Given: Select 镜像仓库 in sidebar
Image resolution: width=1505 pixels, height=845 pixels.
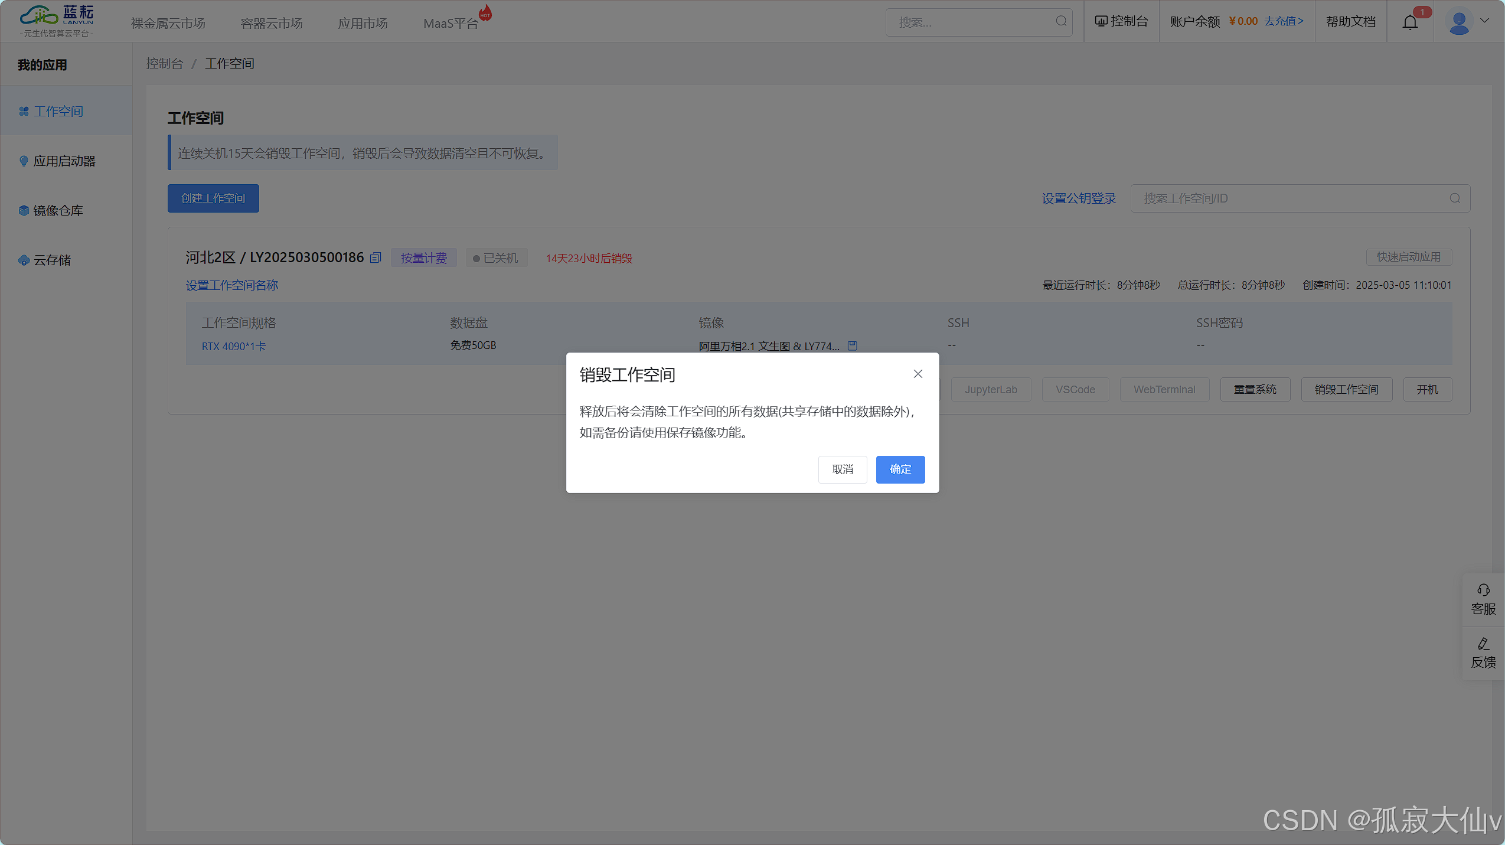Looking at the screenshot, I should pyautogui.click(x=58, y=211).
